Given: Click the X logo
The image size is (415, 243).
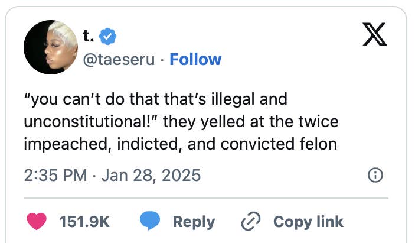Looking at the screenshot, I should click(x=374, y=37).
